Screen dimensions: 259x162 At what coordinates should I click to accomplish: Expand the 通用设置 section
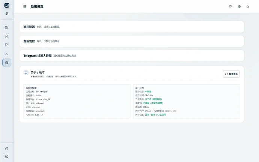(x=132, y=27)
